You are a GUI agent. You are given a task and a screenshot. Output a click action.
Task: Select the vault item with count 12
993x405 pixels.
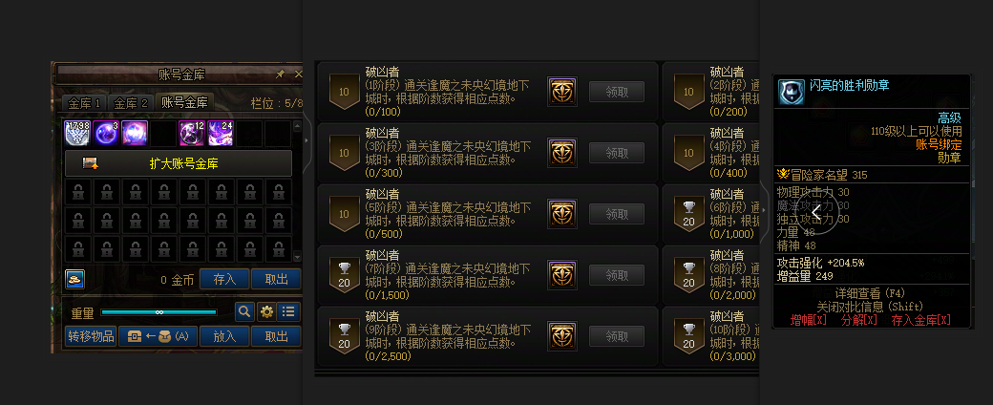click(192, 134)
